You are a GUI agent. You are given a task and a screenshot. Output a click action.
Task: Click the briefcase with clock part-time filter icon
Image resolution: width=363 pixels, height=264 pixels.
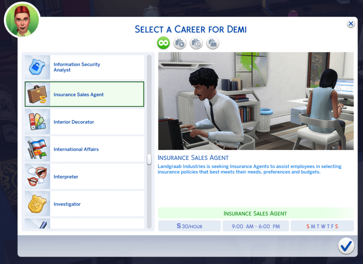pos(196,43)
